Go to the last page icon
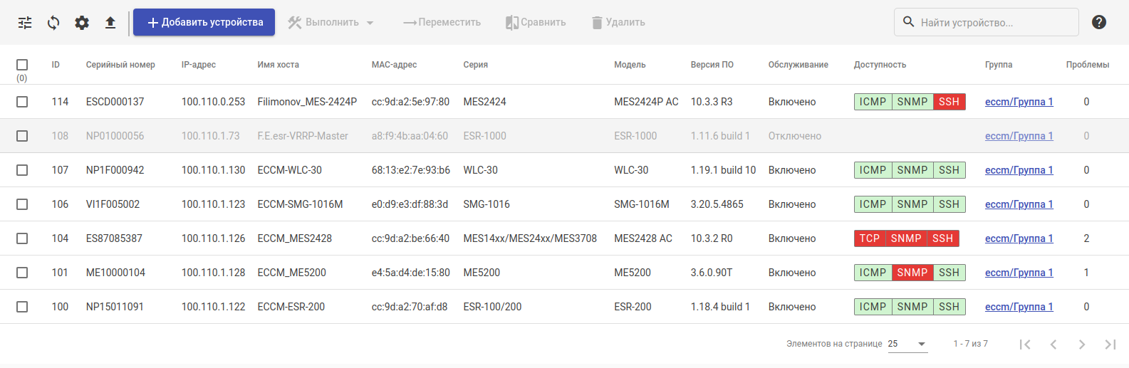1129x368 pixels. tap(1110, 345)
